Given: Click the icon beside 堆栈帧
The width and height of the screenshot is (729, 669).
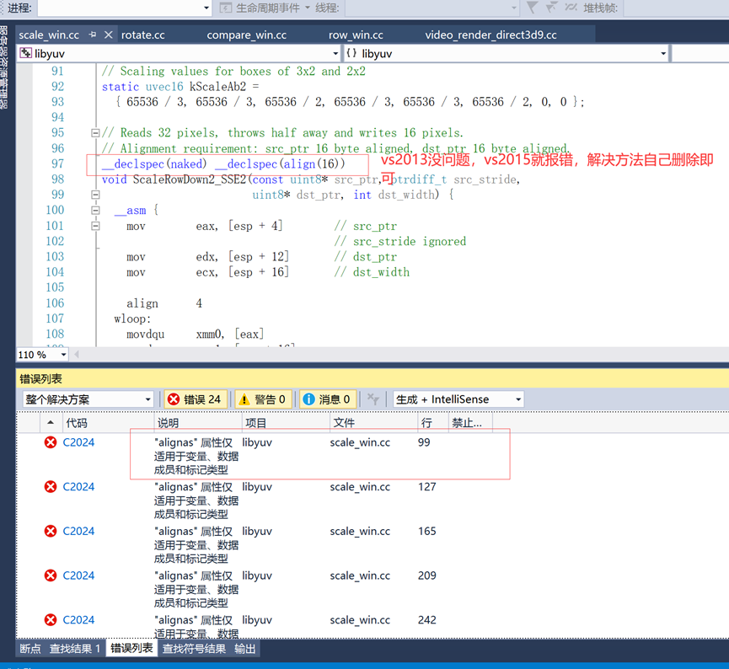Looking at the screenshot, I should [x=571, y=8].
